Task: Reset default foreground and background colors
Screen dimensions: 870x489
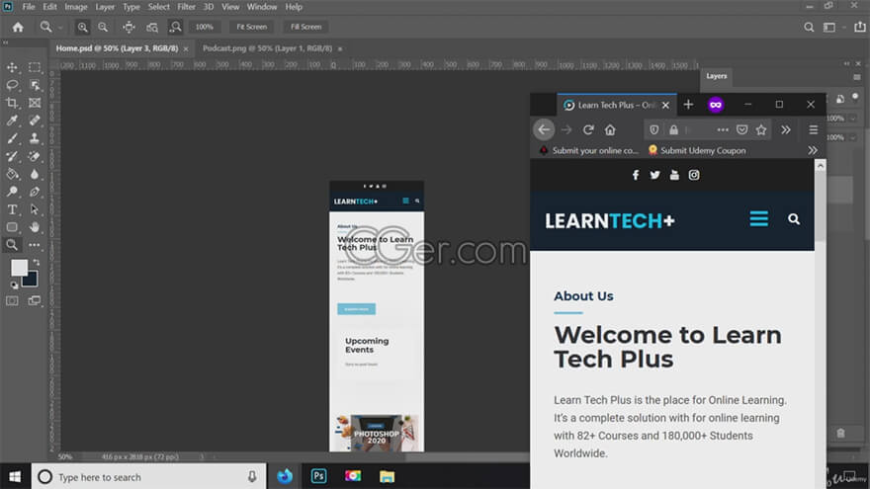Action: (x=14, y=285)
